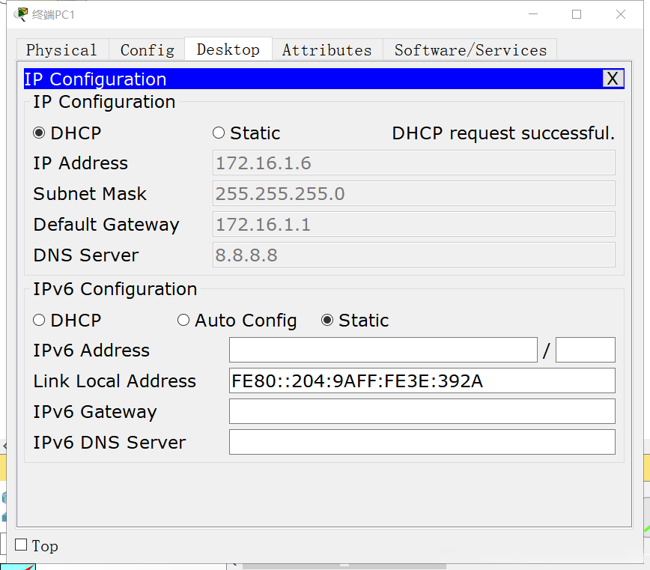Go to the Attributes tab

[326, 50]
